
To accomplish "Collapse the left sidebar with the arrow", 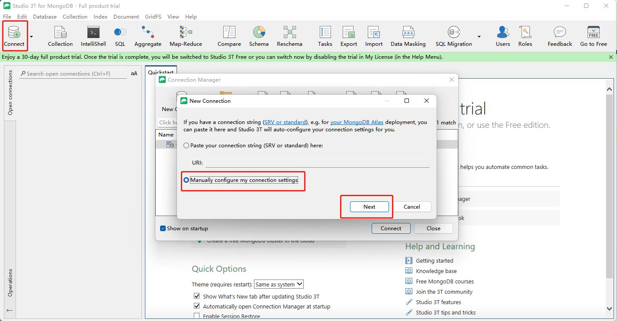I will 10,310.
